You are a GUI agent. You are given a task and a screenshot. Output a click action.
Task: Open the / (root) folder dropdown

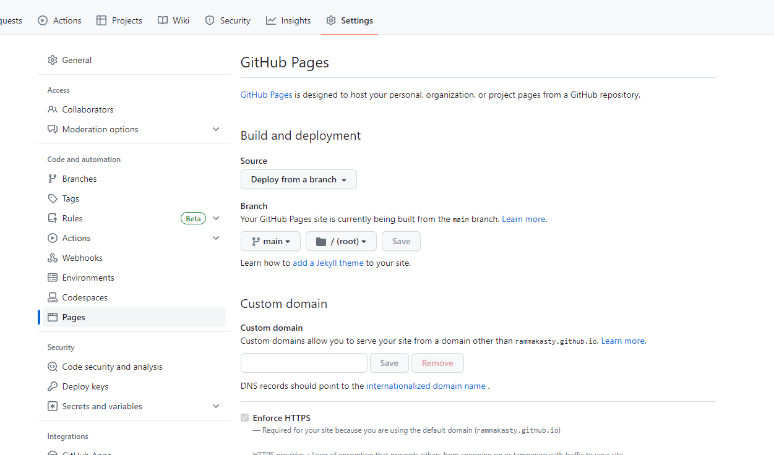[x=341, y=241]
